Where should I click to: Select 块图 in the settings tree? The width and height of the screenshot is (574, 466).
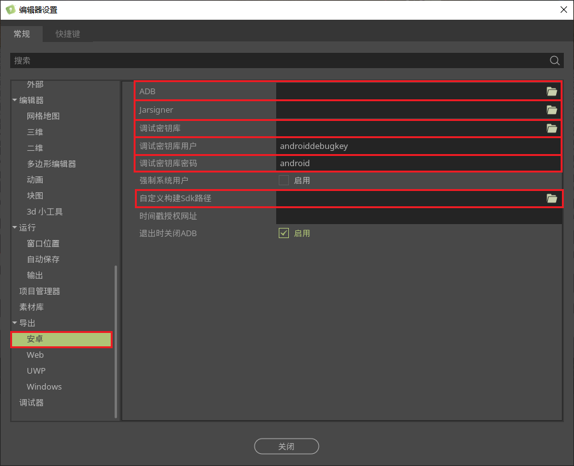pyautogui.click(x=35, y=195)
